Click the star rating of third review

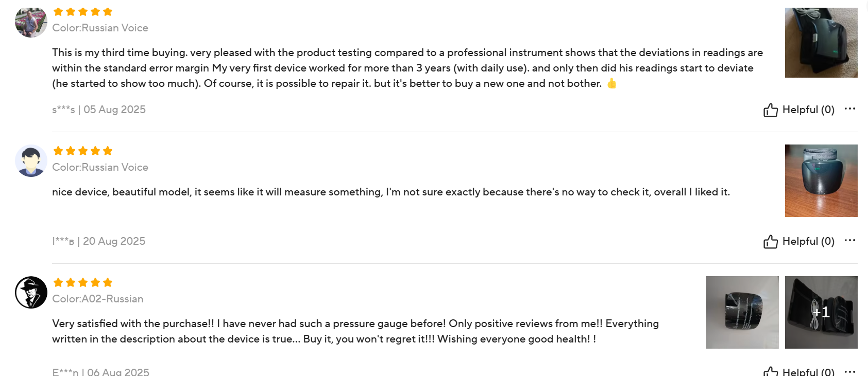click(x=83, y=283)
